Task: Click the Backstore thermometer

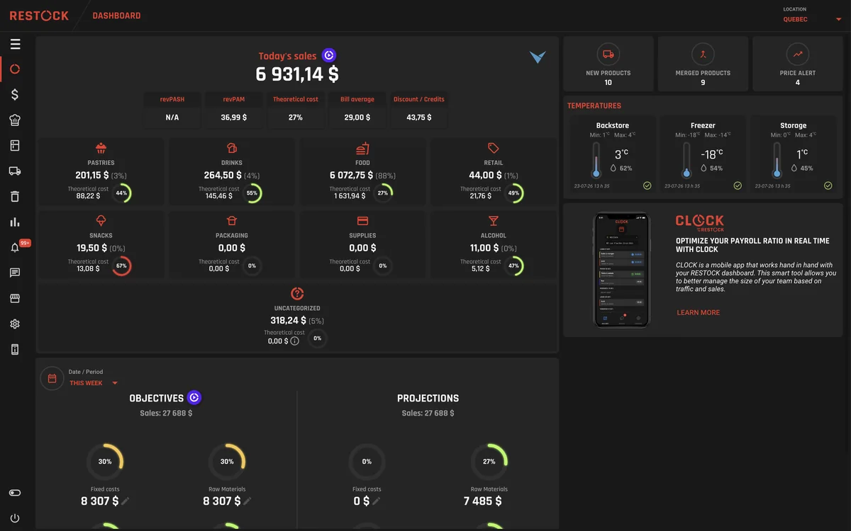Action: pos(596,159)
